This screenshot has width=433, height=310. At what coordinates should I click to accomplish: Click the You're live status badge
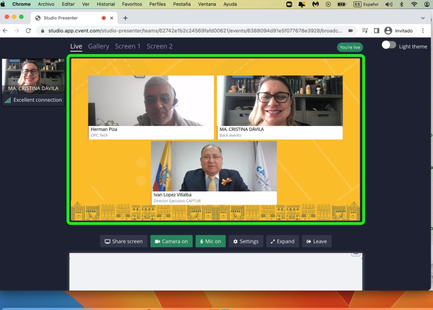pos(350,47)
